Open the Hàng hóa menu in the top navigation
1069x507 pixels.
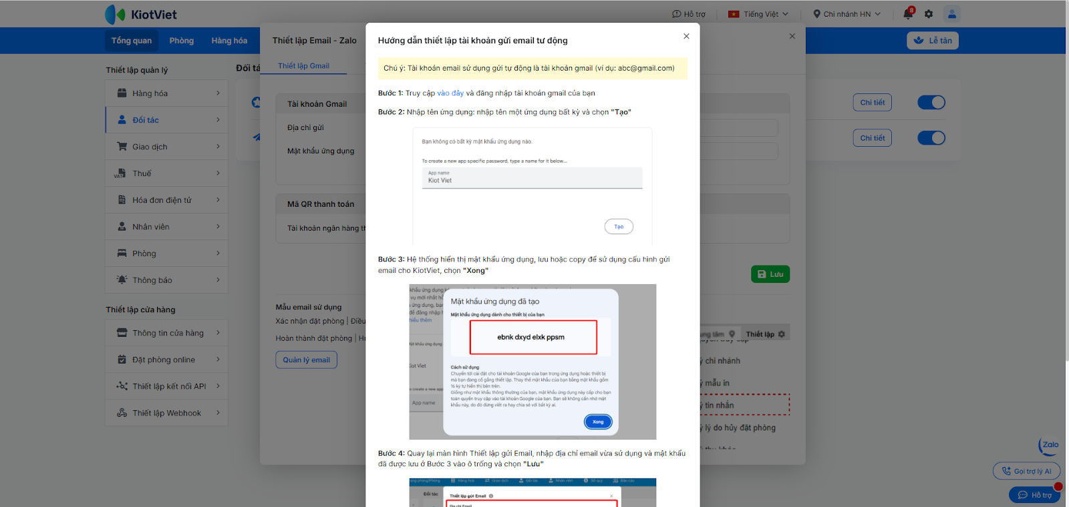(x=229, y=41)
